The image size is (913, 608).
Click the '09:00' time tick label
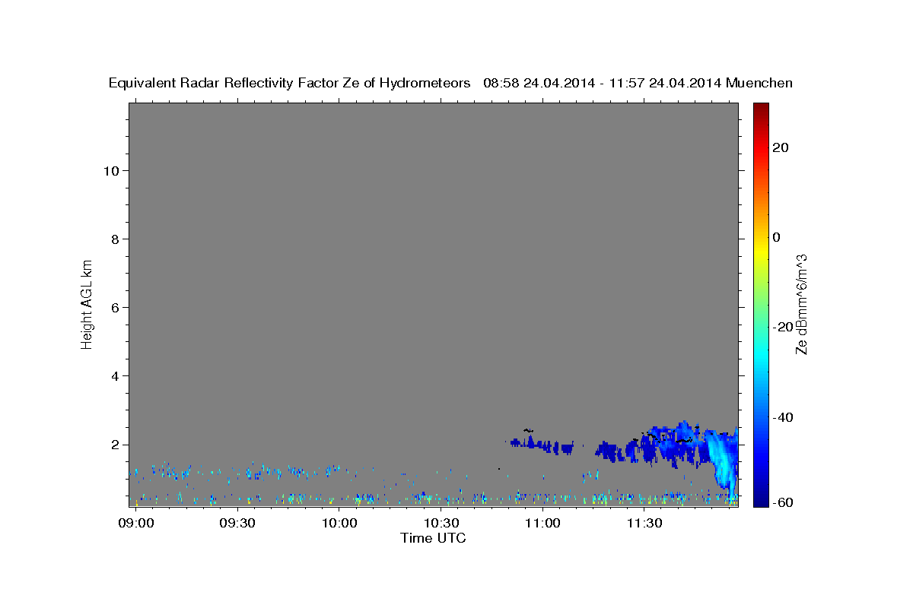pyautogui.click(x=137, y=524)
